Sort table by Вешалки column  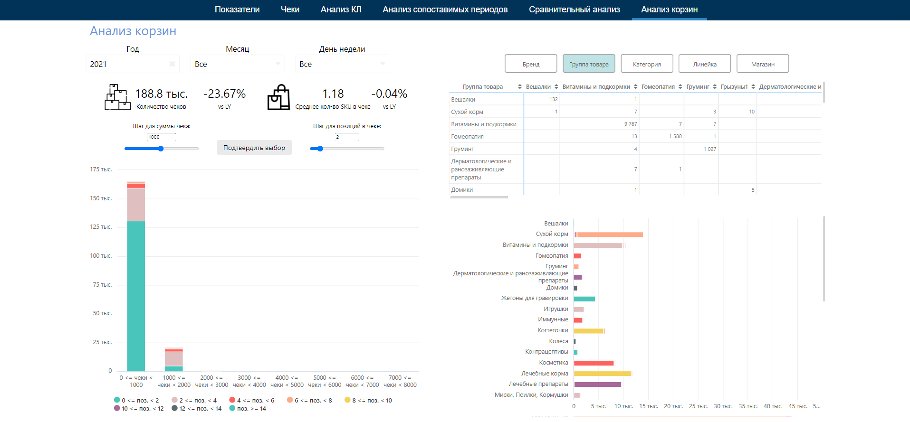tap(556, 87)
